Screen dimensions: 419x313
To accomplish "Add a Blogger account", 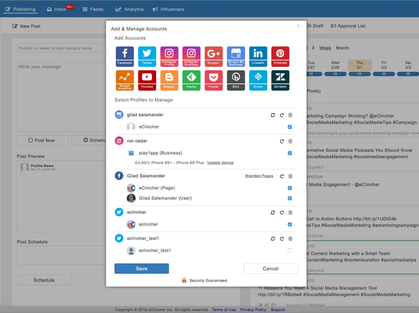I will pos(169,80).
